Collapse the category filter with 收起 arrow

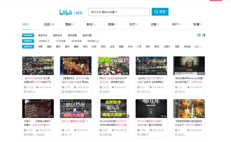198,47
